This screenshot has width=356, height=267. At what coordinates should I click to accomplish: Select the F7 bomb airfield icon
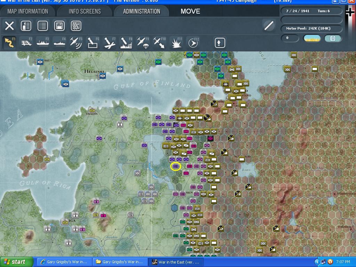[x=110, y=42]
